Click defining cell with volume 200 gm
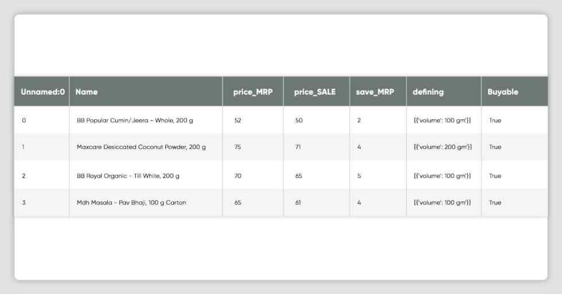Viewport: 562px width, 294px height. pyautogui.click(x=443, y=147)
